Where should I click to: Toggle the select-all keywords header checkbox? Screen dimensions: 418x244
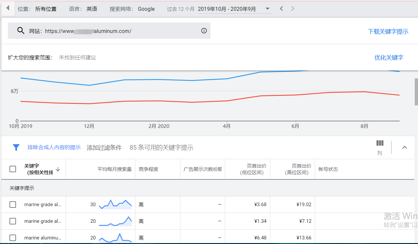coord(13,169)
